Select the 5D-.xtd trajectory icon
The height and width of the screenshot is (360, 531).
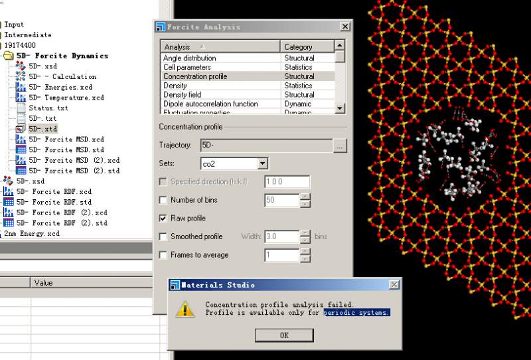click(x=21, y=129)
